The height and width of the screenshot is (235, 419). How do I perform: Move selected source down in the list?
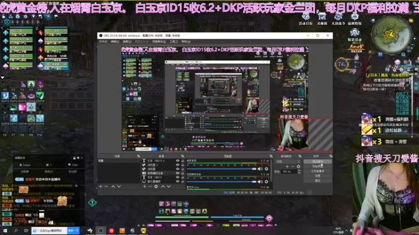[169, 186]
